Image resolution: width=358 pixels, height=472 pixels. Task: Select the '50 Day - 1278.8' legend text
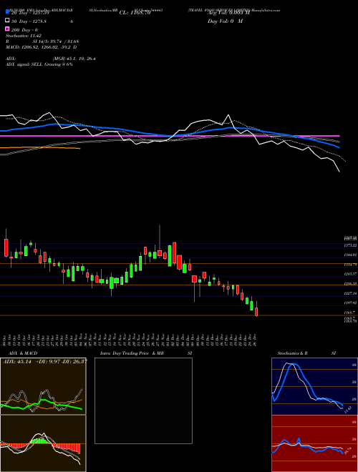point(29,21)
